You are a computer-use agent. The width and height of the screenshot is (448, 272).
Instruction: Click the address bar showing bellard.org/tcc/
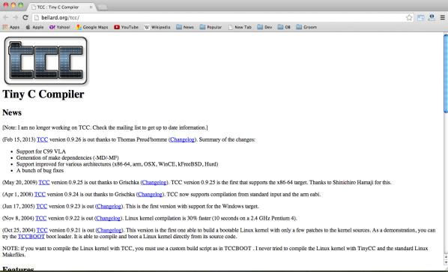[x=220, y=18]
